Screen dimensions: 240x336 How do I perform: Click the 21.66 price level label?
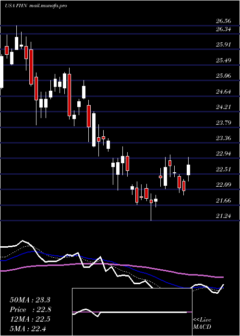224,201
